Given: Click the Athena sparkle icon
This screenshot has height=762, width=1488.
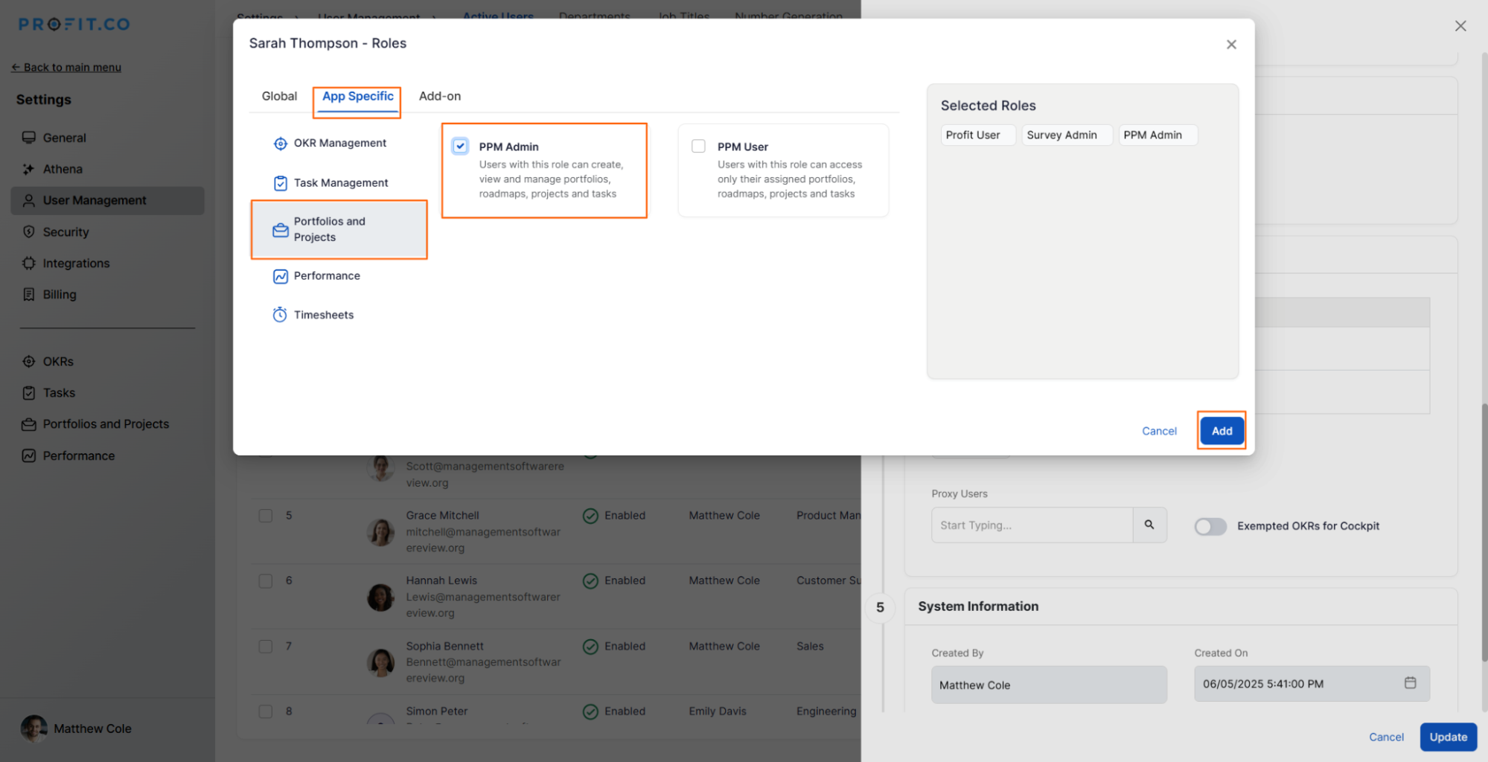Looking at the screenshot, I should pyautogui.click(x=29, y=169).
